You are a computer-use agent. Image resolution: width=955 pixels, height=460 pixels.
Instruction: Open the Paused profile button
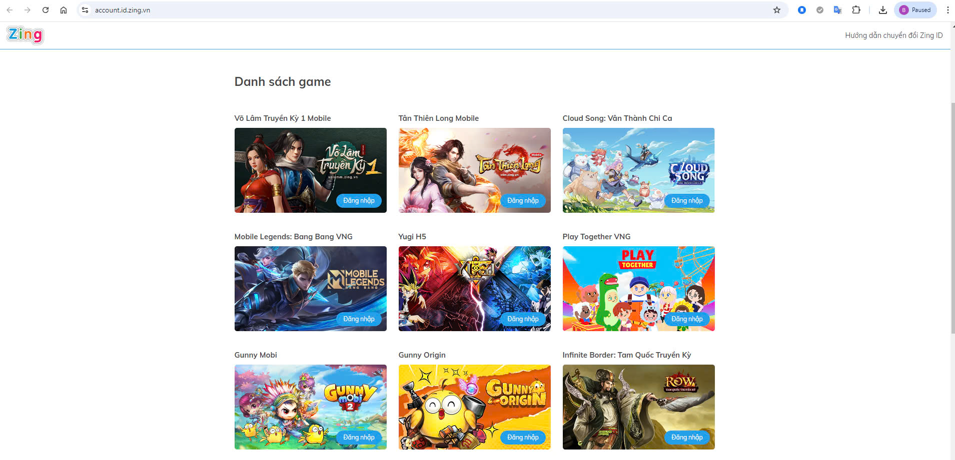(915, 10)
